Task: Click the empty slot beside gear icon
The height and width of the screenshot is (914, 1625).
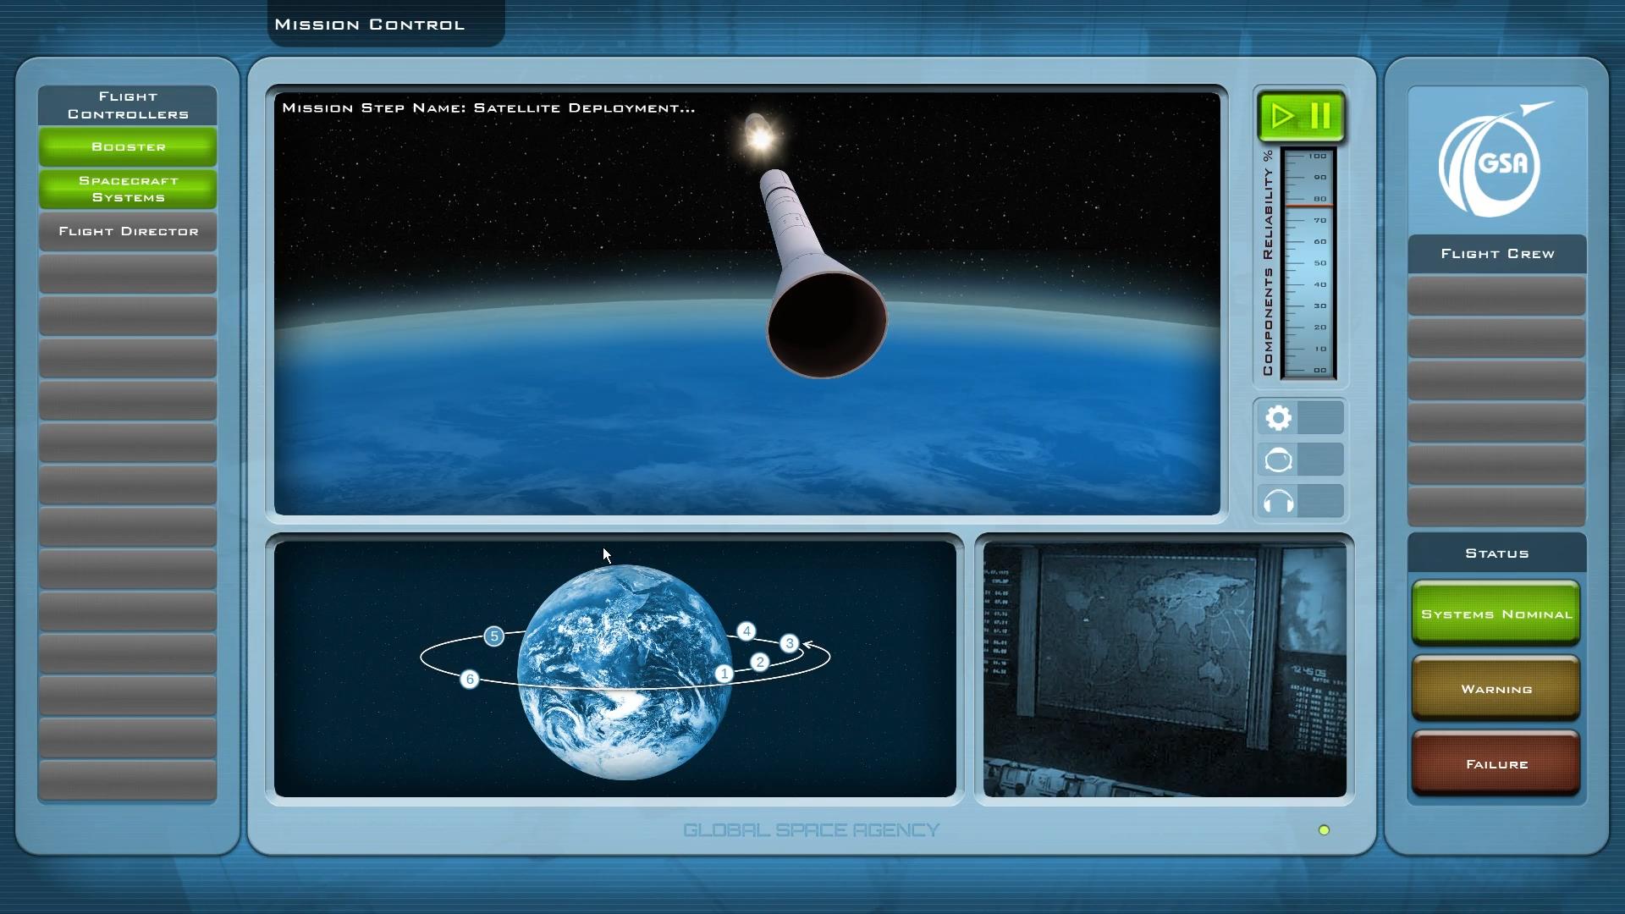Action: point(1320,417)
